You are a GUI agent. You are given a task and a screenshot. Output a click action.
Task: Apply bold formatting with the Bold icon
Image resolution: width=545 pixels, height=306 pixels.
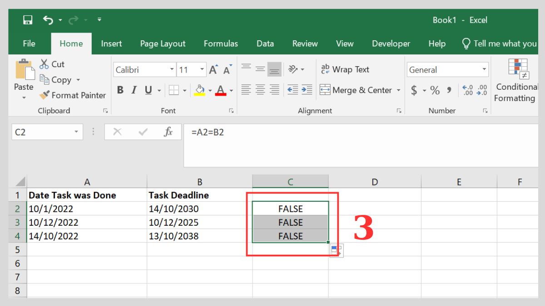coord(120,90)
